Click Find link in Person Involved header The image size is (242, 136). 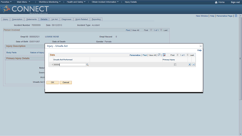(x=128, y=30)
